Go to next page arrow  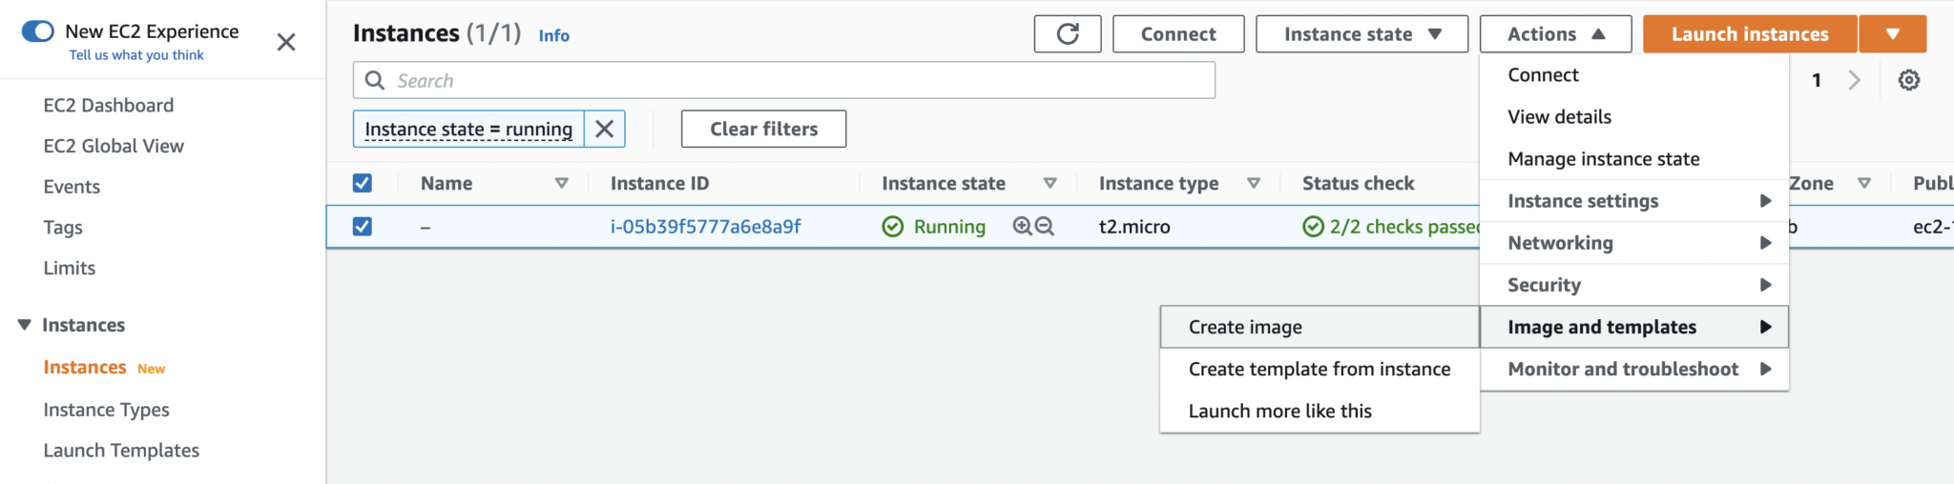1854,80
